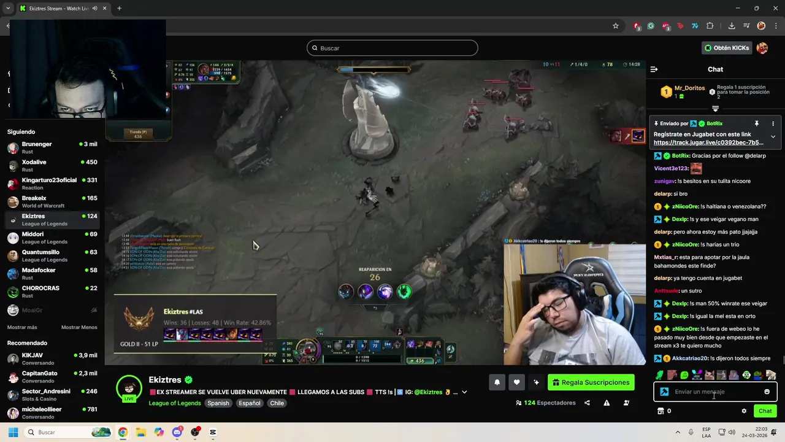Open Chrome downloads icon

coord(732,26)
